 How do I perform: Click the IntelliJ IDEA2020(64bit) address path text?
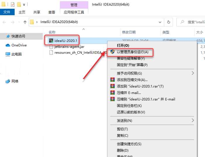tap(59, 22)
